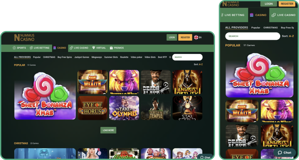Viewport: 299px width, 160px height.
Task: Select Best RTP category filter
Action: point(162,57)
